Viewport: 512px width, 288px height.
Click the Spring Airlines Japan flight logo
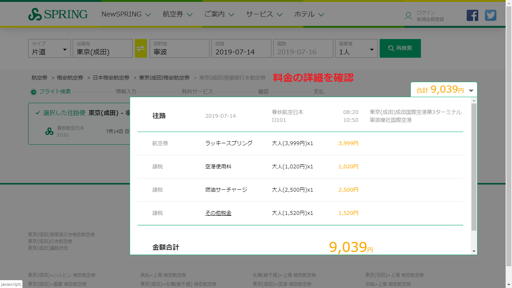49,131
